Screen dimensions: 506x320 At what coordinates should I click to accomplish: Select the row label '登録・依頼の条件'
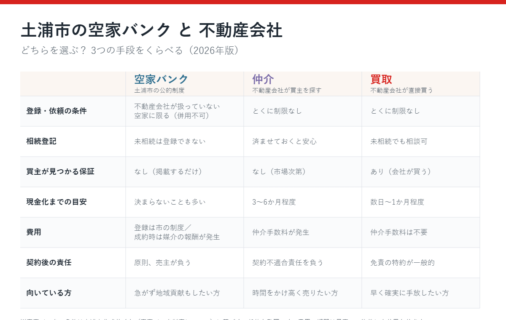57,111
